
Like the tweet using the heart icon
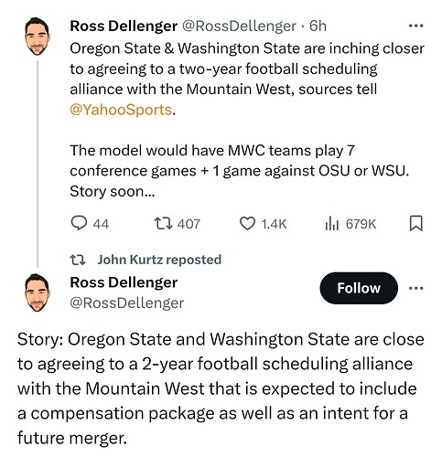(247, 223)
